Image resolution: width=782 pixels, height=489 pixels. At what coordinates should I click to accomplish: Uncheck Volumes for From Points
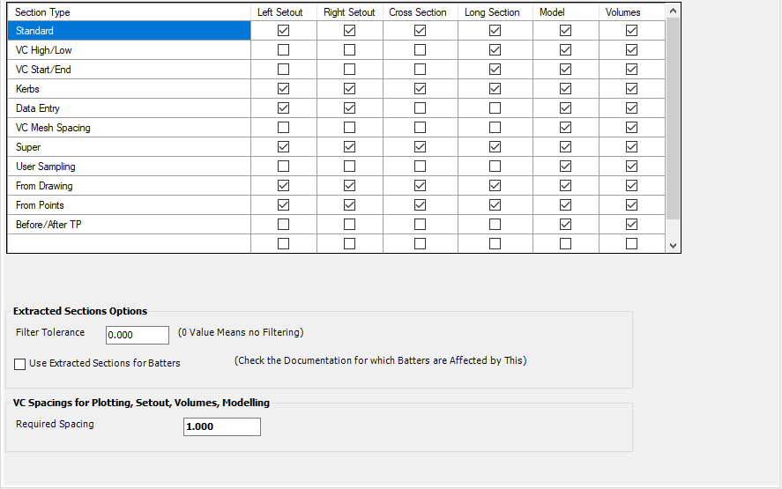click(631, 205)
